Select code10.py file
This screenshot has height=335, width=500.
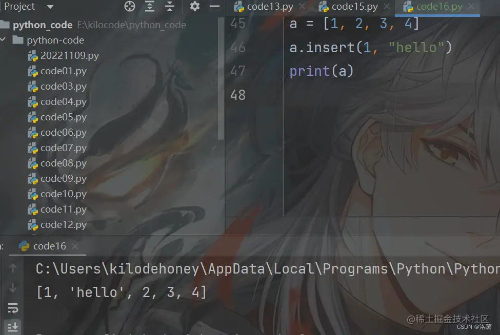click(x=64, y=194)
